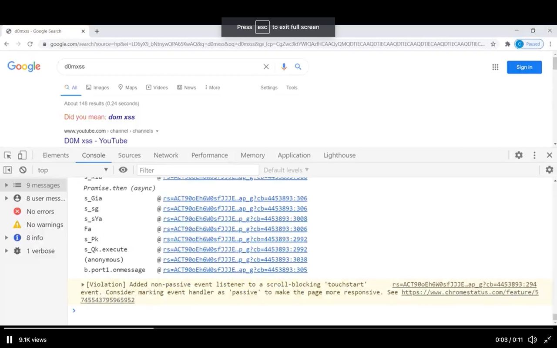Go forward with browser forward arrow

[18, 44]
